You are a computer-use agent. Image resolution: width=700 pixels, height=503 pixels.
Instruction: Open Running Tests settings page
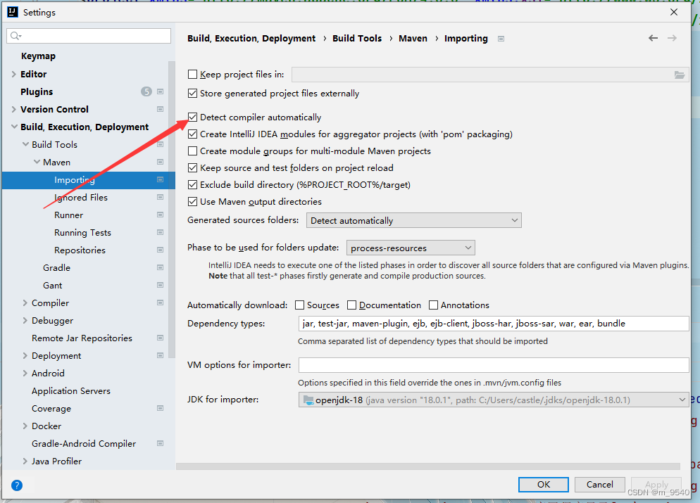pos(82,232)
